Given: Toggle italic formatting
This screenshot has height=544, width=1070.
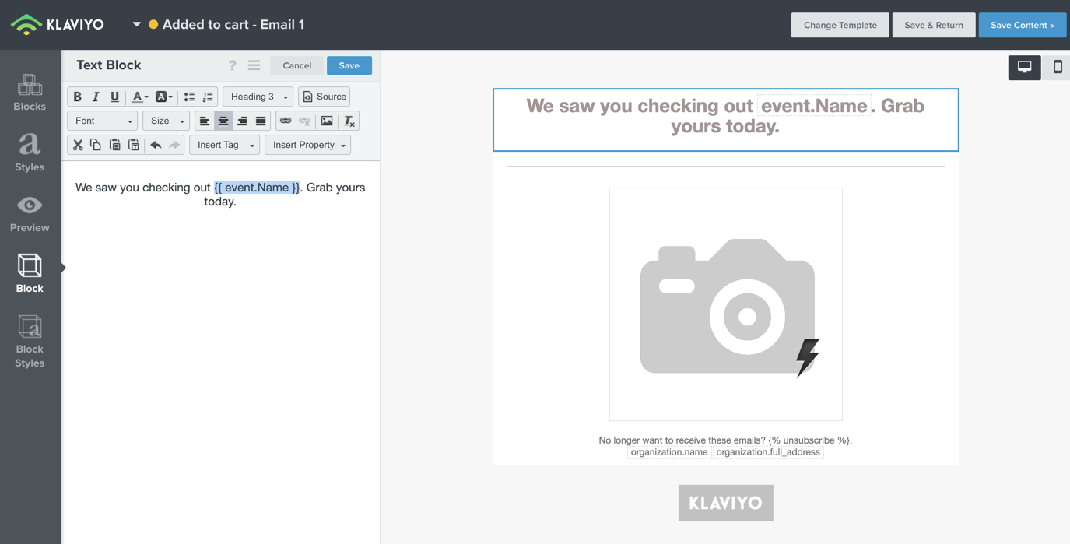Looking at the screenshot, I should [x=96, y=97].
